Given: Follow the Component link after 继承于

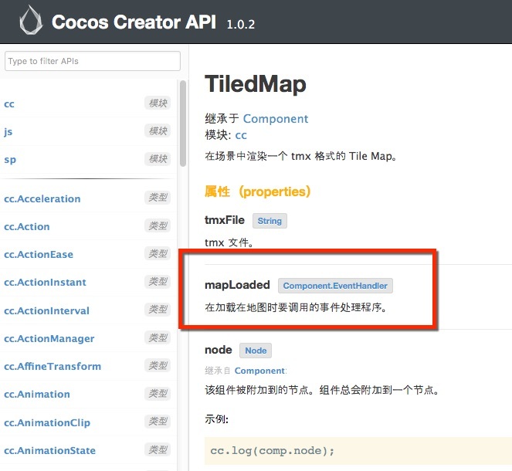Looking at the screenshot, I should click(x=276, y=119).
